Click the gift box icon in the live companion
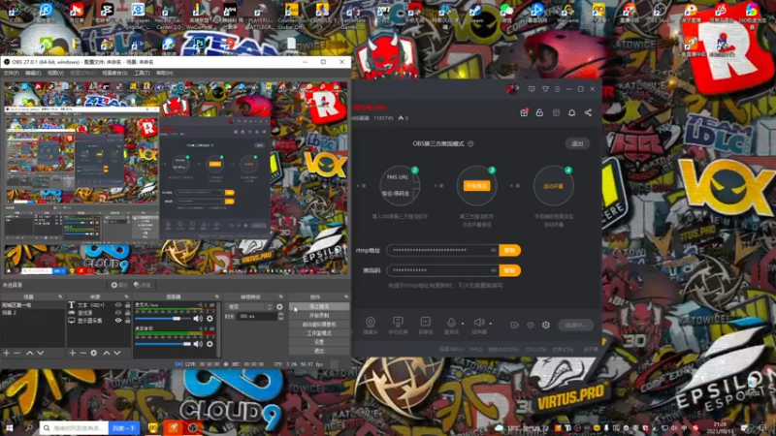Viewport: 776px width, 436px height. (524, 112)
